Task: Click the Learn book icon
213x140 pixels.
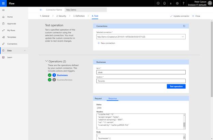Action: coord(3,57)
